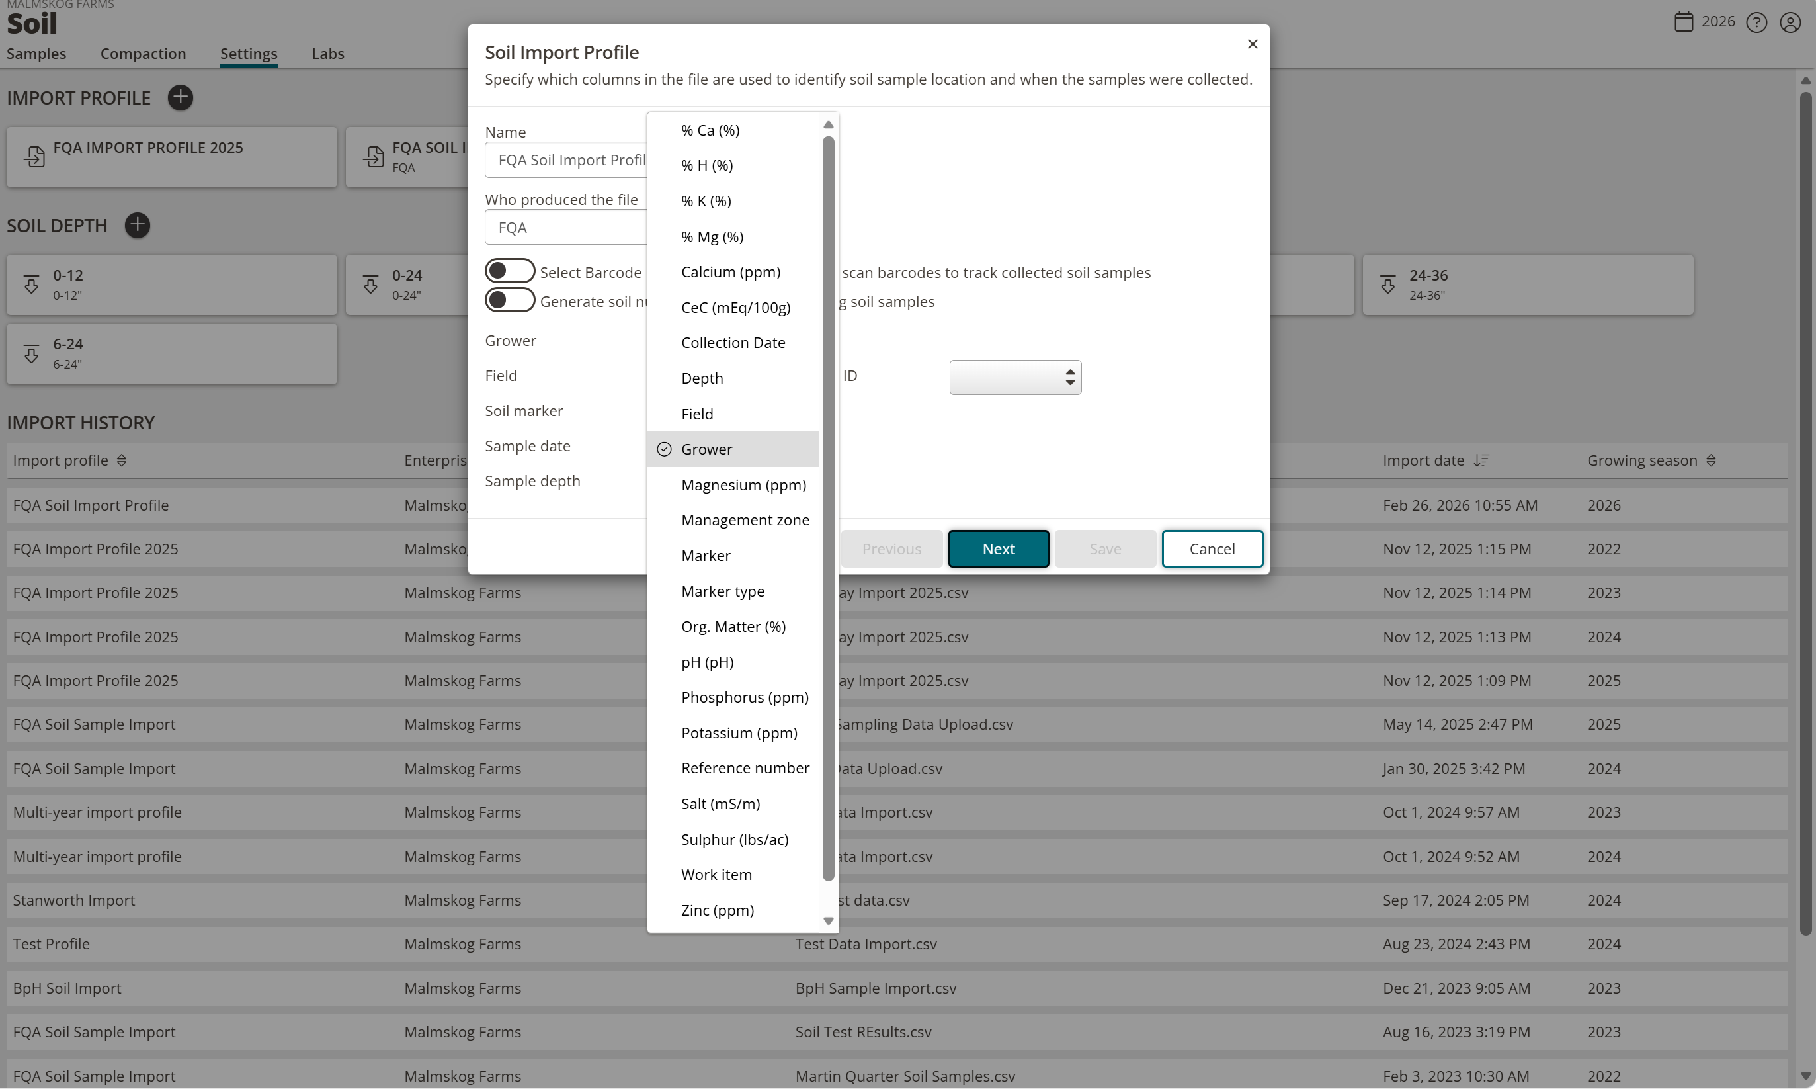
Task: Click the Name input field
Action: [565, 159]
